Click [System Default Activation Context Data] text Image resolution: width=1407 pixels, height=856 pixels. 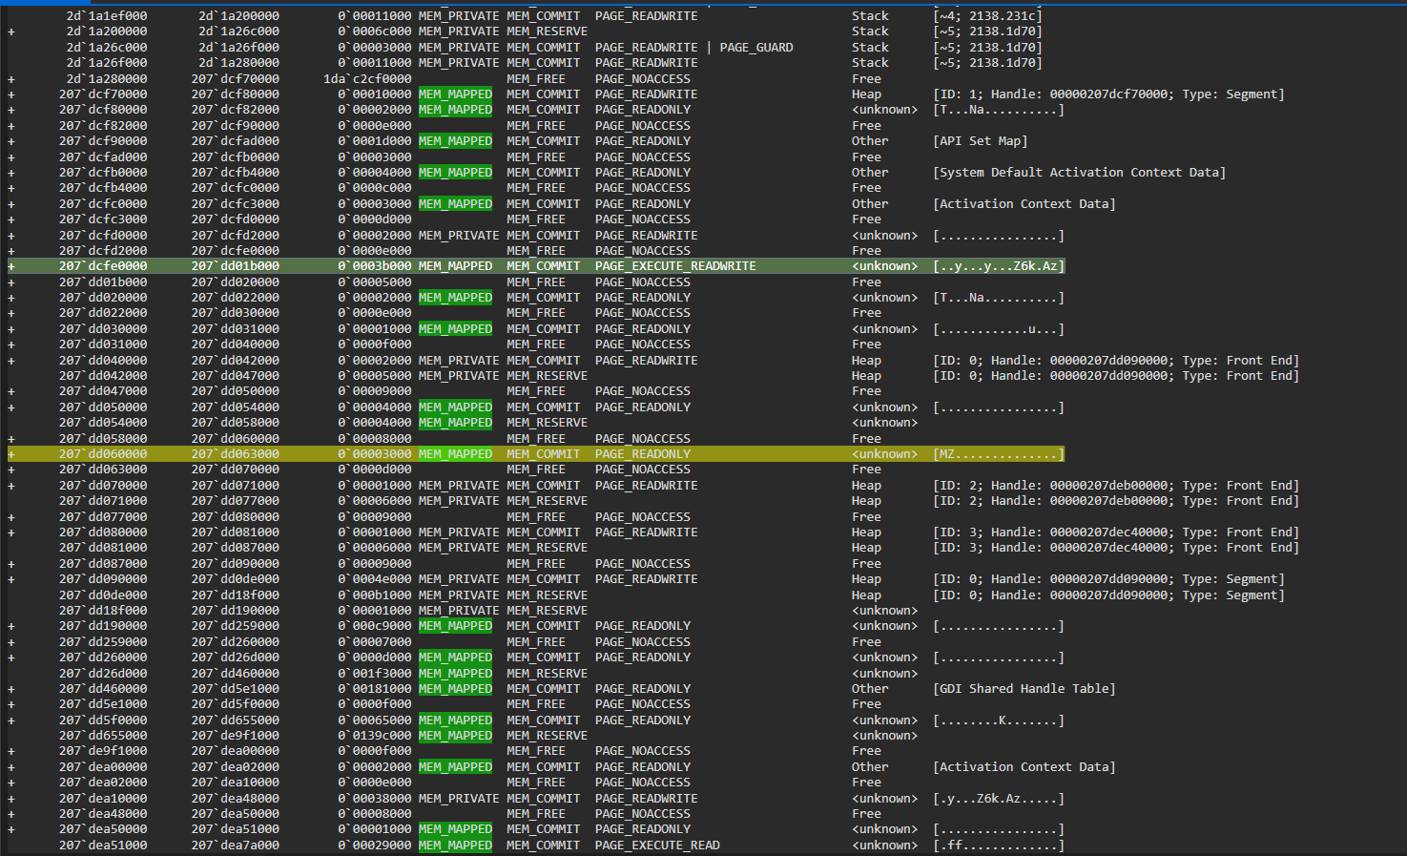click(1080, 173)
